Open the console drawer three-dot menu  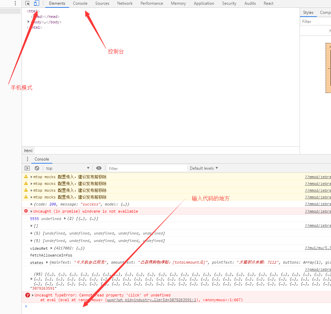point(27,159)
